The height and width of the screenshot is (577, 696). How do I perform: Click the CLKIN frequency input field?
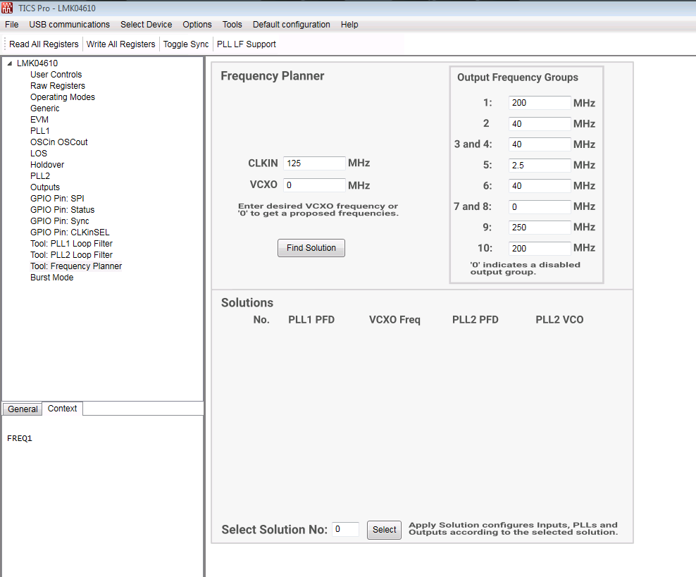point(314,163)
